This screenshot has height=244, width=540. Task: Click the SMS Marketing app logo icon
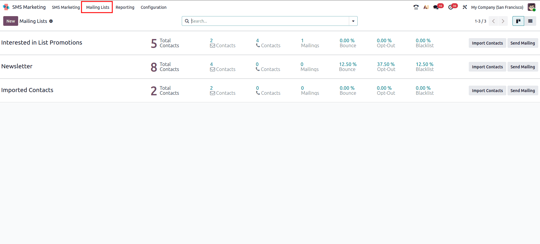pyautogui.click(x=6, y=7)
